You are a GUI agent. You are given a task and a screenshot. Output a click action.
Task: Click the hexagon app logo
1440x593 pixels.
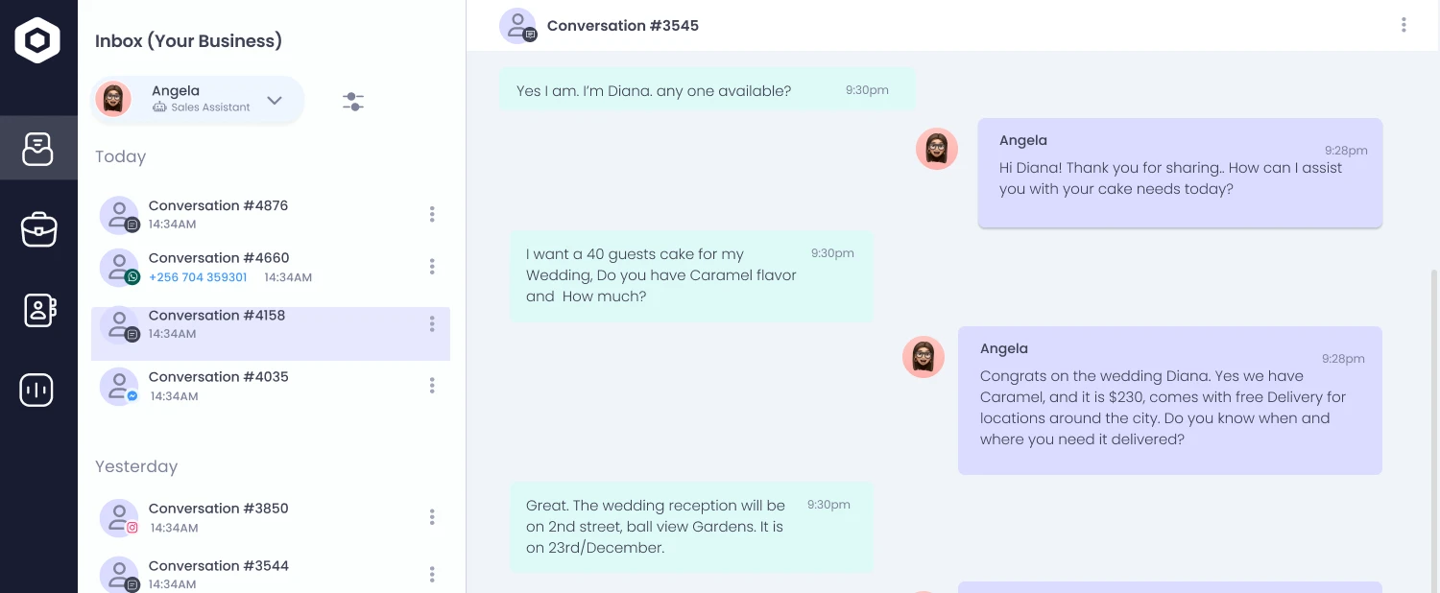tap(37, 40)
